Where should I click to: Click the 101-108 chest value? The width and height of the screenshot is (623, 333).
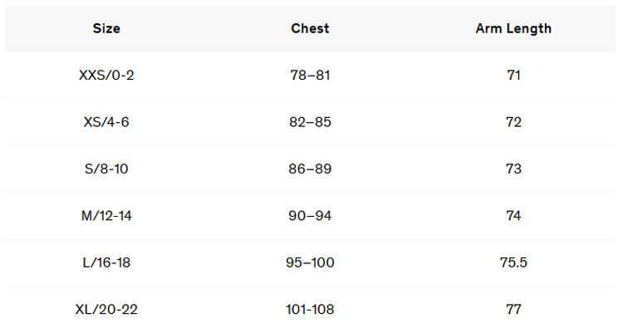(x=310, y=310)
